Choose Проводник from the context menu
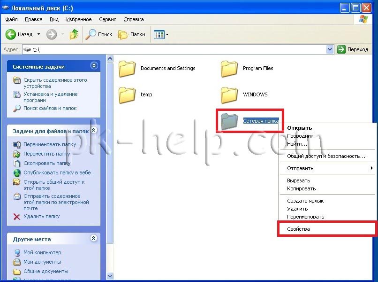378x282 pixels. [327, 136]
